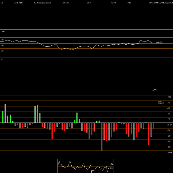Click the 28 value in mini chart
Image resolution: width=173 pixels, height=173 pixels.
(111, 168)
